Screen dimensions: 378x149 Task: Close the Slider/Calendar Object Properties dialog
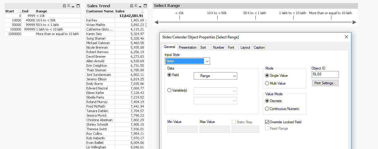tap(347, 37)
